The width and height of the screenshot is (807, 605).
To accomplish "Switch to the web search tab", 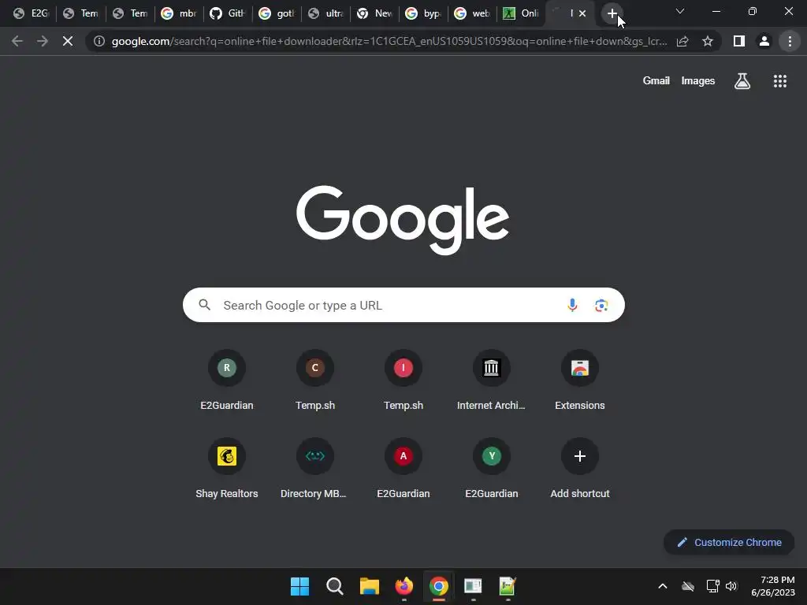I will coord(473,13).
